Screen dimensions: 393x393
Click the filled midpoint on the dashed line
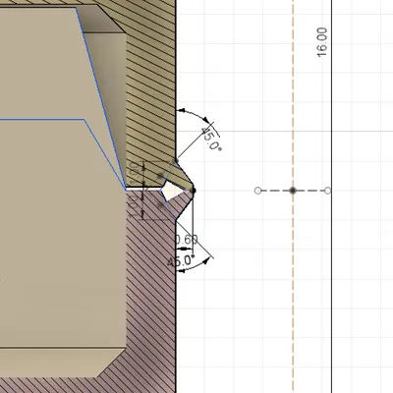pos(293,191)
